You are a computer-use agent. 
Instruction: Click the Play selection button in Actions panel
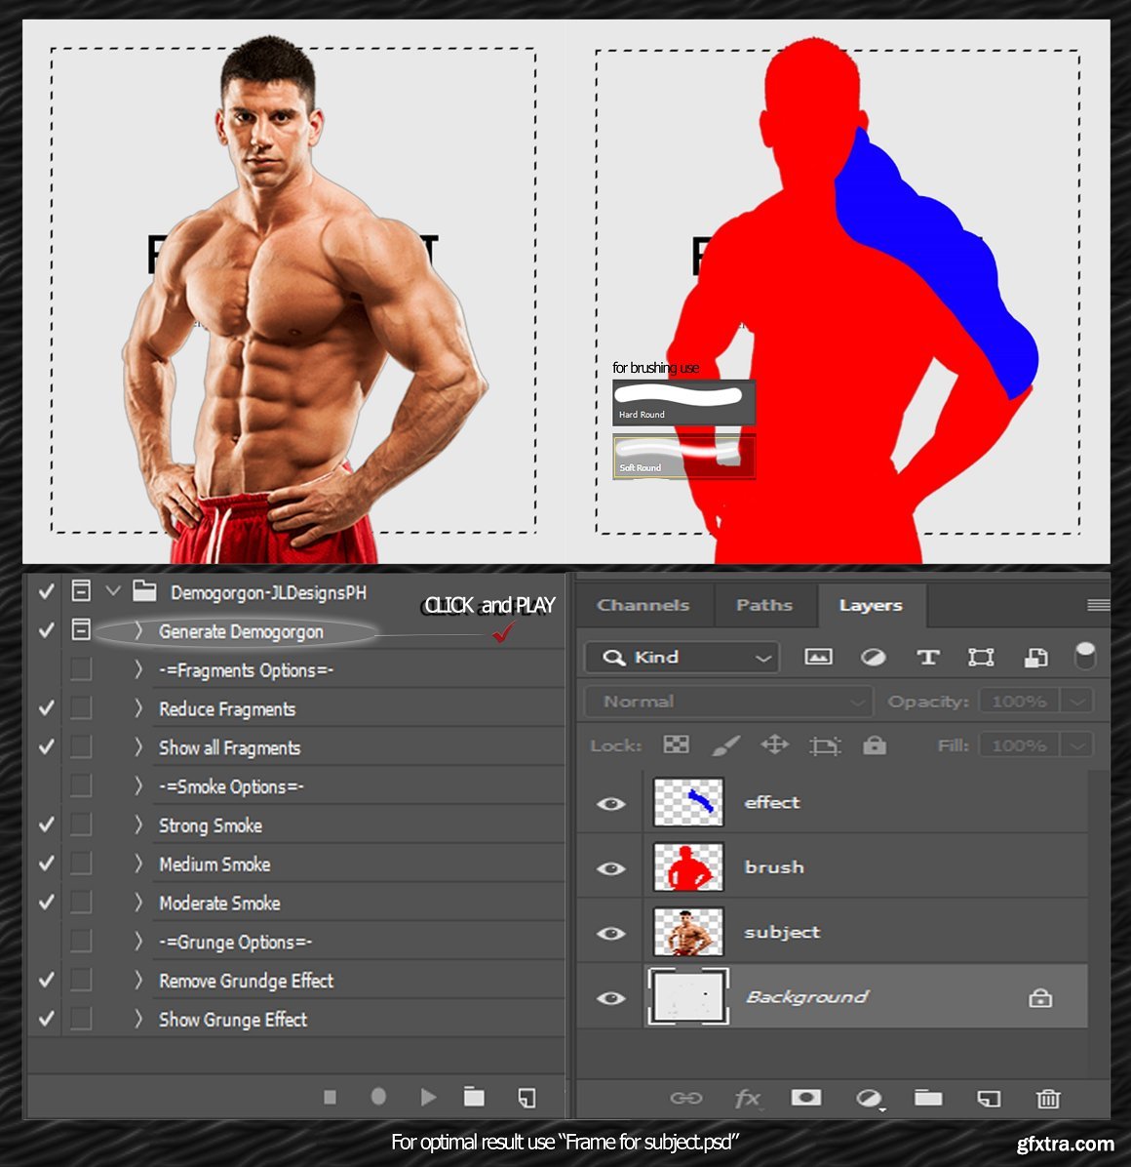tap(428, 1098)
